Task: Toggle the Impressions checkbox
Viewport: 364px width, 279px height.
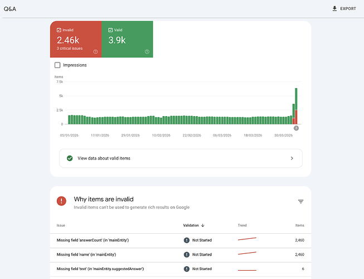Action: click(57, 65)
